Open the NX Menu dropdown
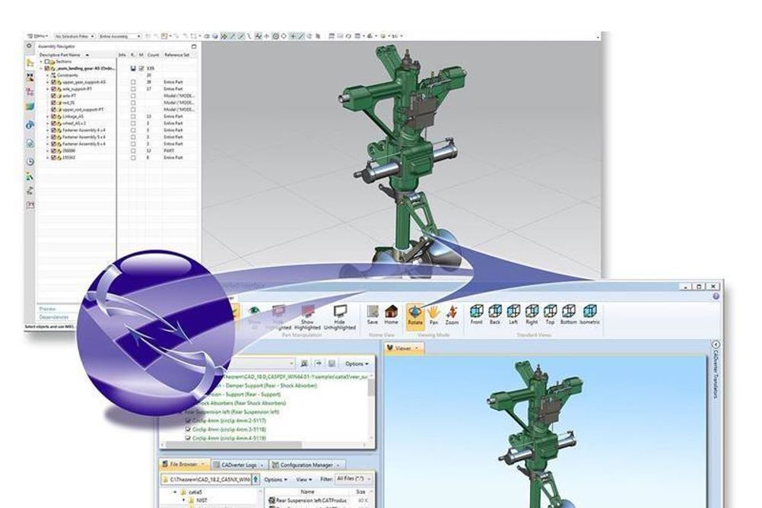The height and width of the screenshot is (508, 762). (x=38, y=36)
